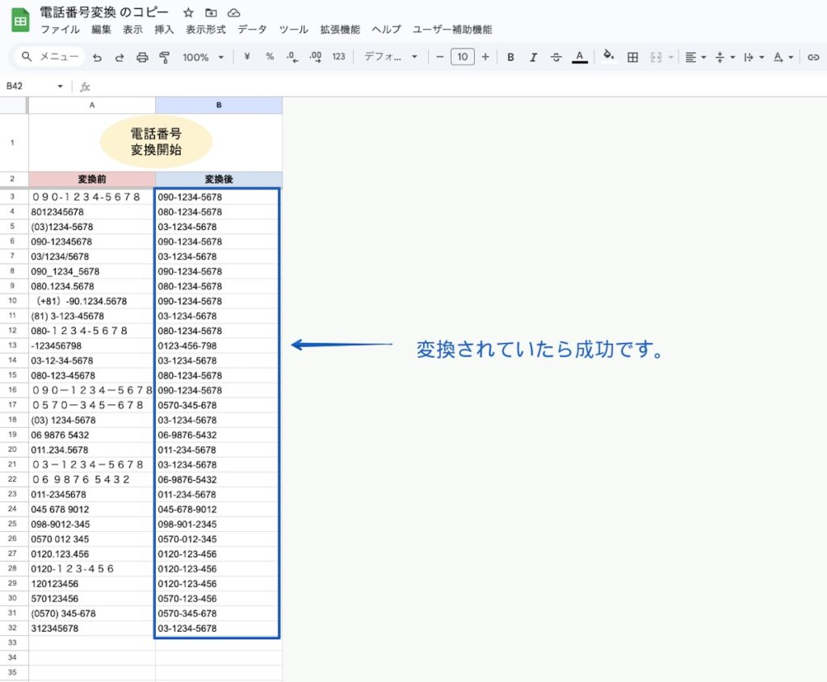Open the 123 number format menu
Screen dimensions: 827x682
tap(338, 56)
